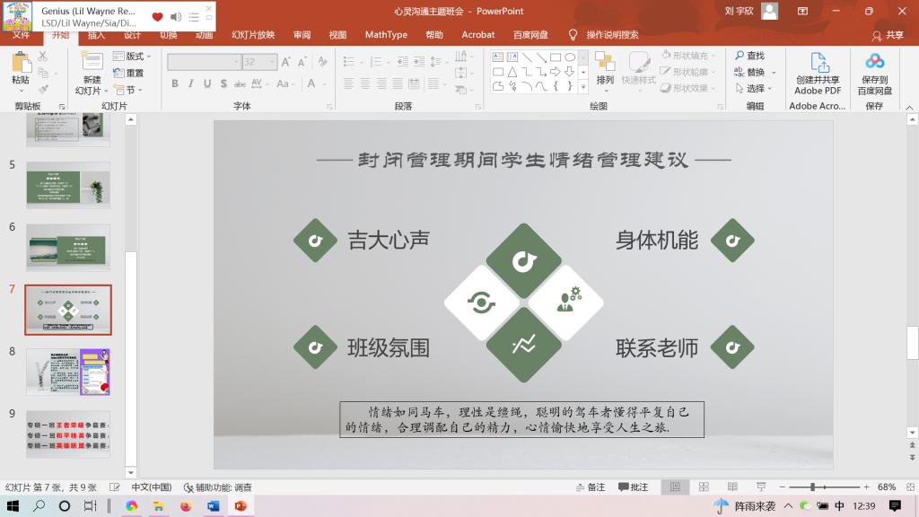Toggle the Notes (备注) pane

point(591,487)
